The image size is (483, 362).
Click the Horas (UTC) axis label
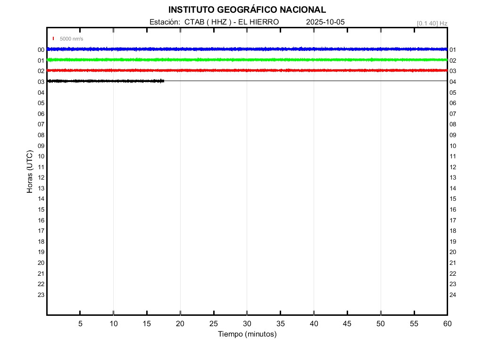point(30,172)
